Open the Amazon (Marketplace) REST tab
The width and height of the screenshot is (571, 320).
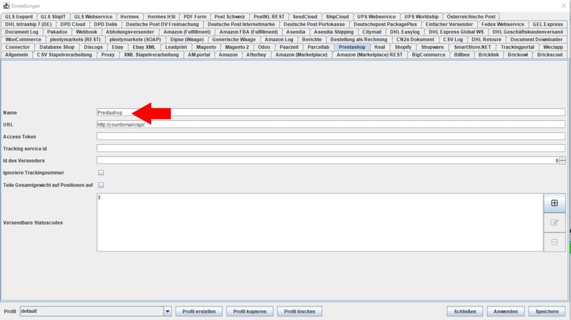370,55
